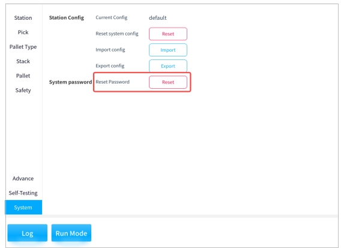Open the Pallet tab in sidebar
Screen dimensions: 344x248
tap(23, 76)
